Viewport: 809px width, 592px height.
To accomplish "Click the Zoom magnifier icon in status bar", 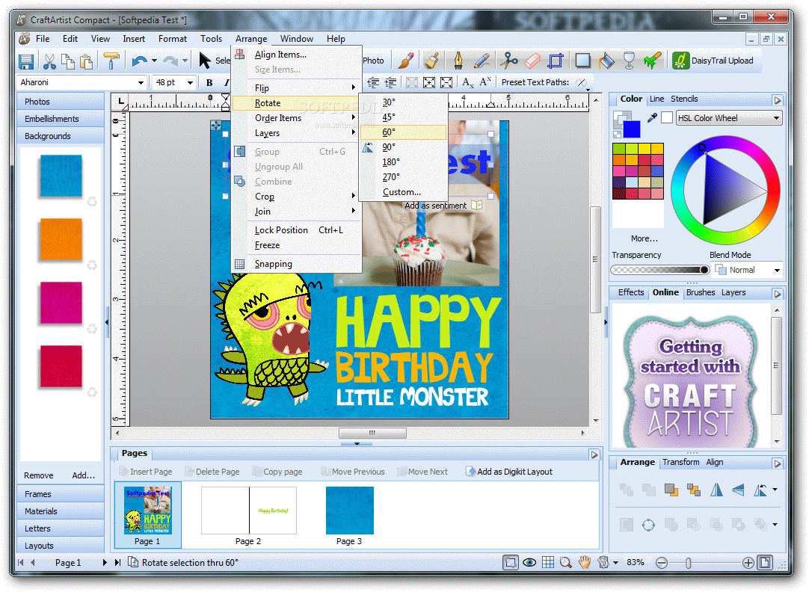I will (566, 563).
